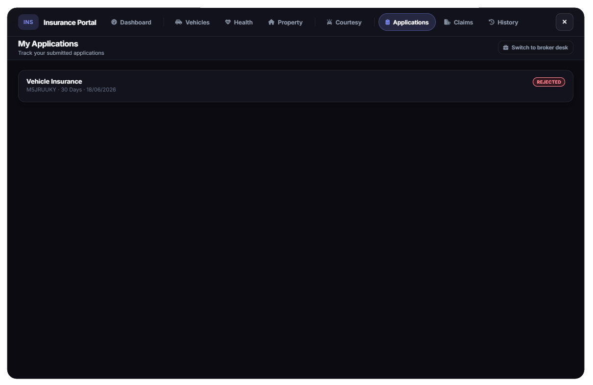Click the 'M5JRUUKY · 30 Days · 18/06/2026' details text
This screenshot has height=385, width=593.
(x=71, y=90)
